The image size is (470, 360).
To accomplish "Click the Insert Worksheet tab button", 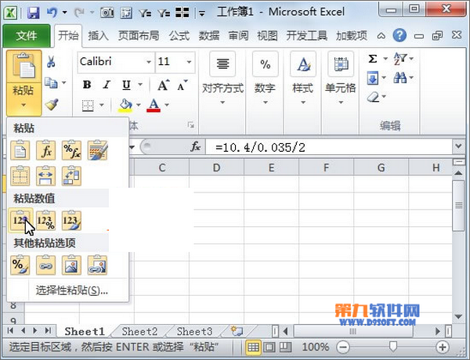I will coord(237,331).
